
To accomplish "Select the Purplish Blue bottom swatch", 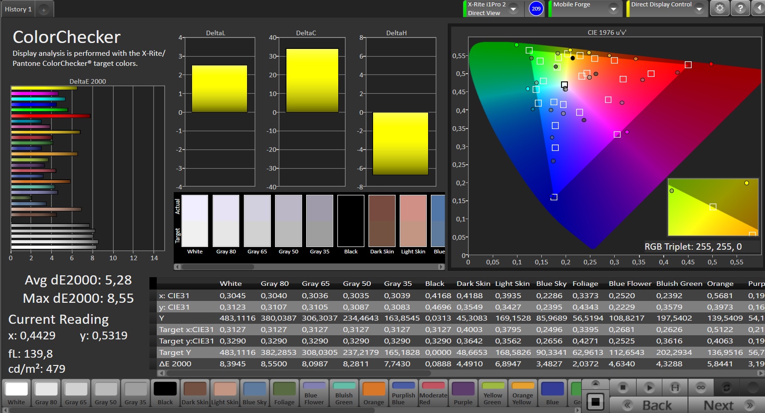I will [x=403, y=393].
